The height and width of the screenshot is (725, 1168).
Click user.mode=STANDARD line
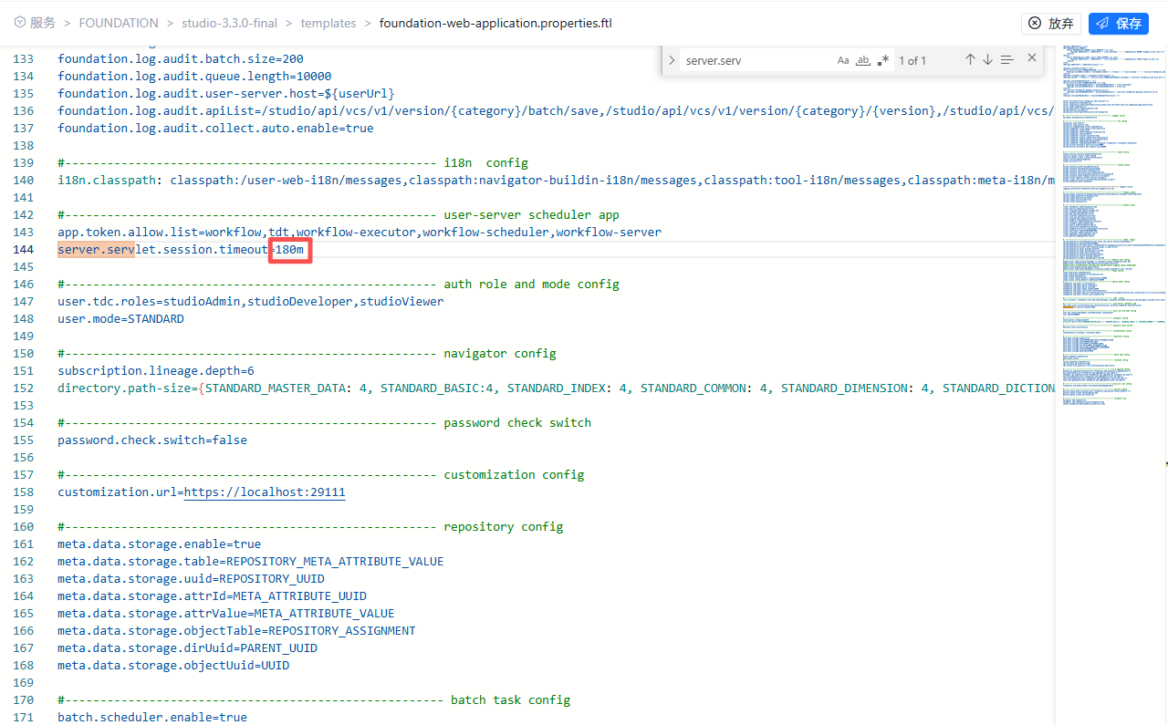coord(120,319)
